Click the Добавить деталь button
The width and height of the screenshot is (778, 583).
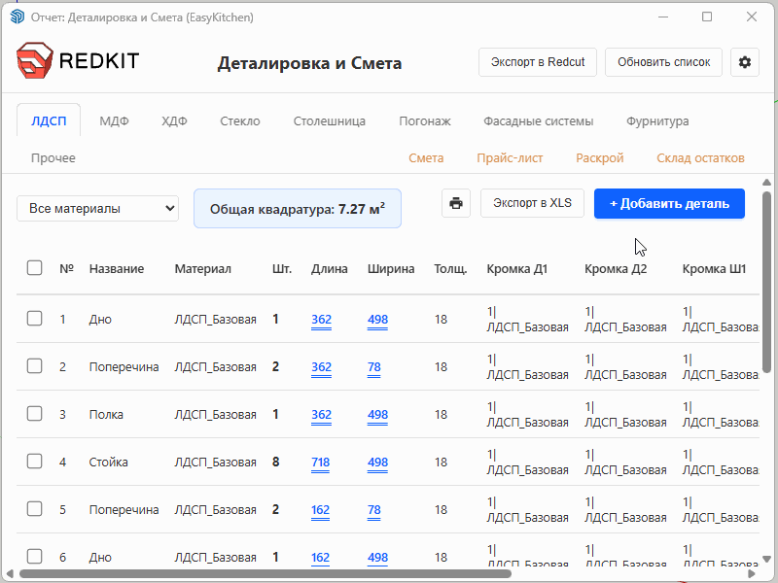pos(669,204)
